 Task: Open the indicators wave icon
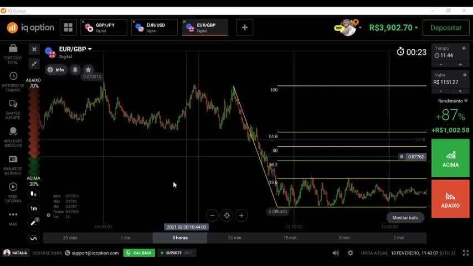pyautogui.click(x=33, y=238)
